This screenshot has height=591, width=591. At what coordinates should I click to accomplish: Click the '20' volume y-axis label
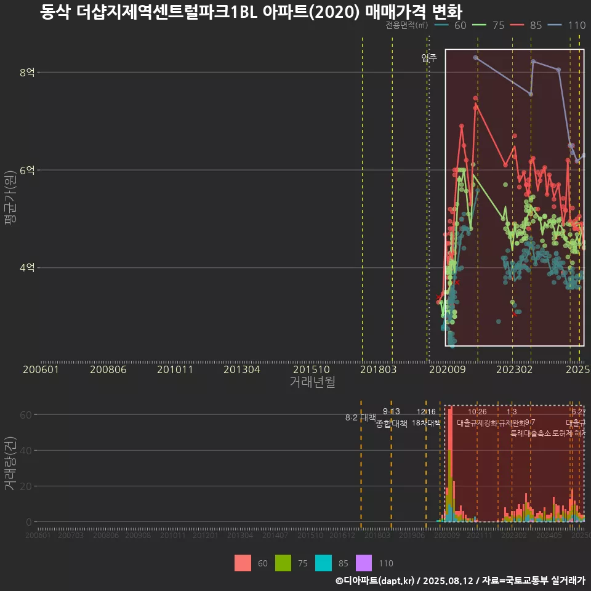coord(26,486)
